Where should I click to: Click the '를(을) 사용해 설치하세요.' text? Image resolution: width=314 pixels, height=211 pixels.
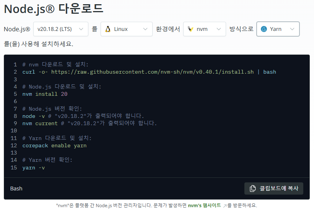(x=39, y=44)
